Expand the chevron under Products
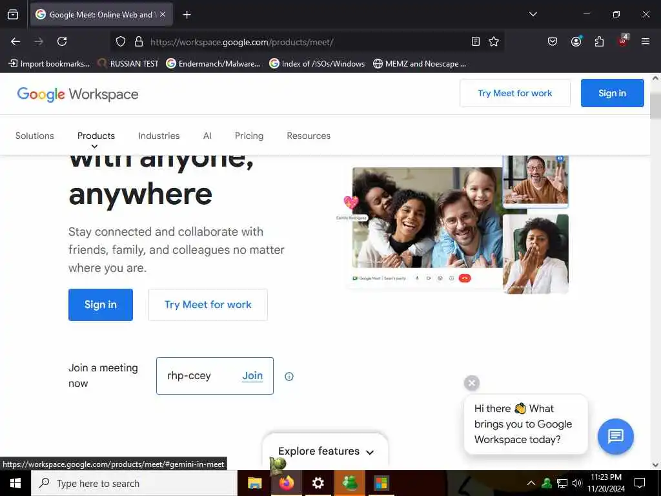This screenshot has width=661, height=496. [94, 147]
